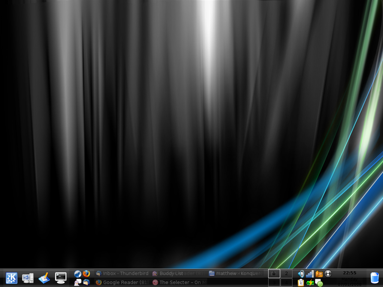The height and width of the screenshot is (287, 383).
Task: Launch the notepad with pencil editor
Action: coord(44,278)
